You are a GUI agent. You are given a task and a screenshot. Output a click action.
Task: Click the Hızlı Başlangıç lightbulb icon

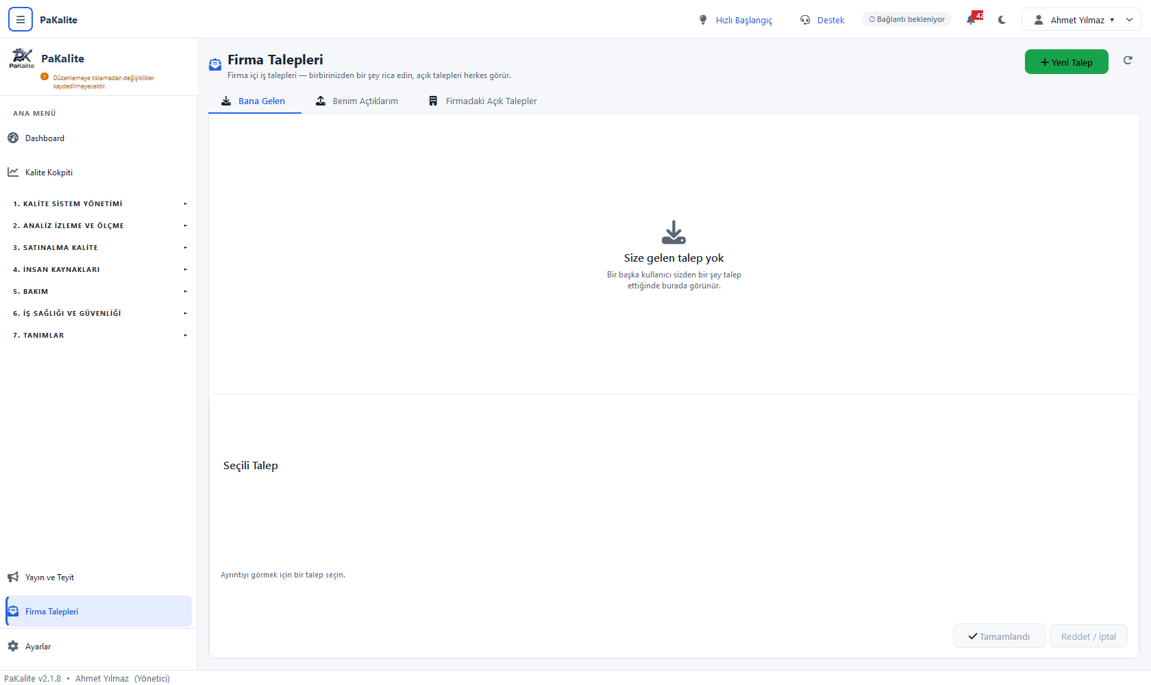[703, 20]
